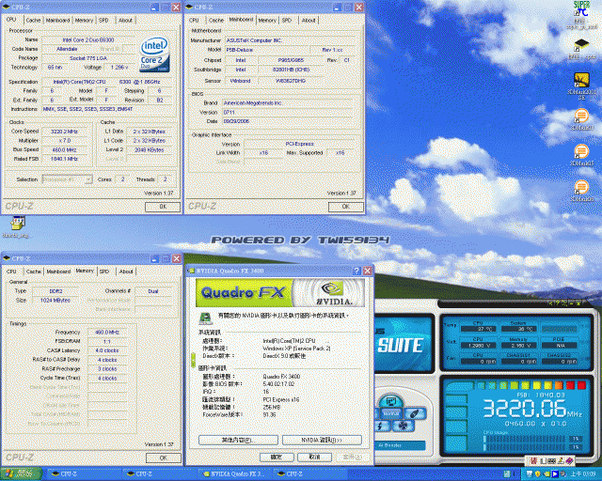Screen dimensions: 602x481
Task: Switch to NVIDIA Quadro FX taskbar button
Action: (x=234, y=474)
